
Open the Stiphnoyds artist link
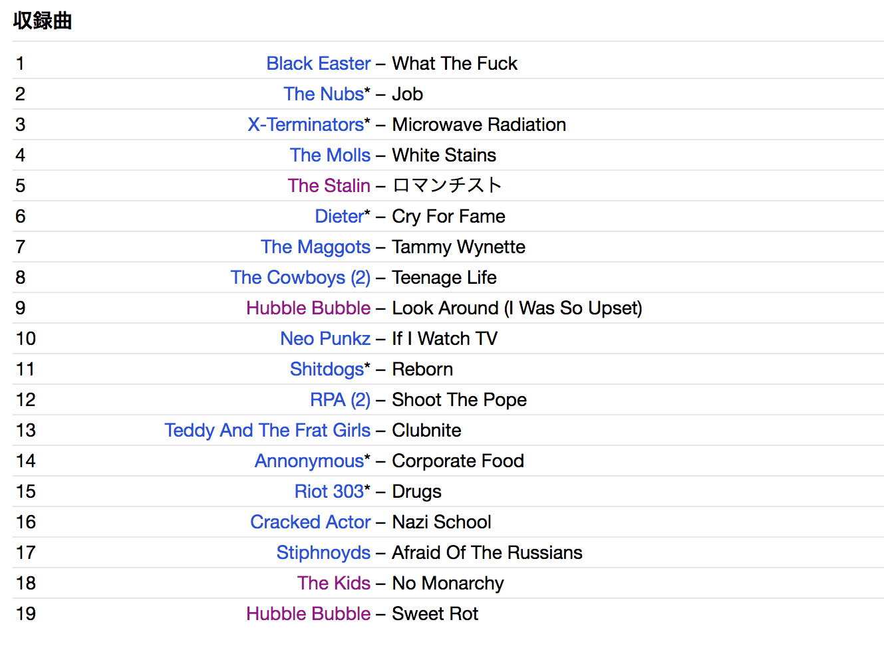323,552
